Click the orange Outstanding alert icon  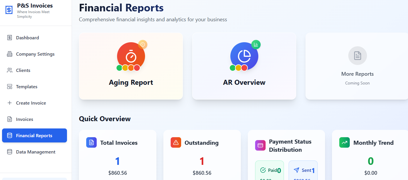(176, 142)
